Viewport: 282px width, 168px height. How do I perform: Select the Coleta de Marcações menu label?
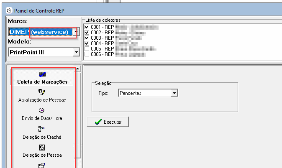(x=42, y=82)
